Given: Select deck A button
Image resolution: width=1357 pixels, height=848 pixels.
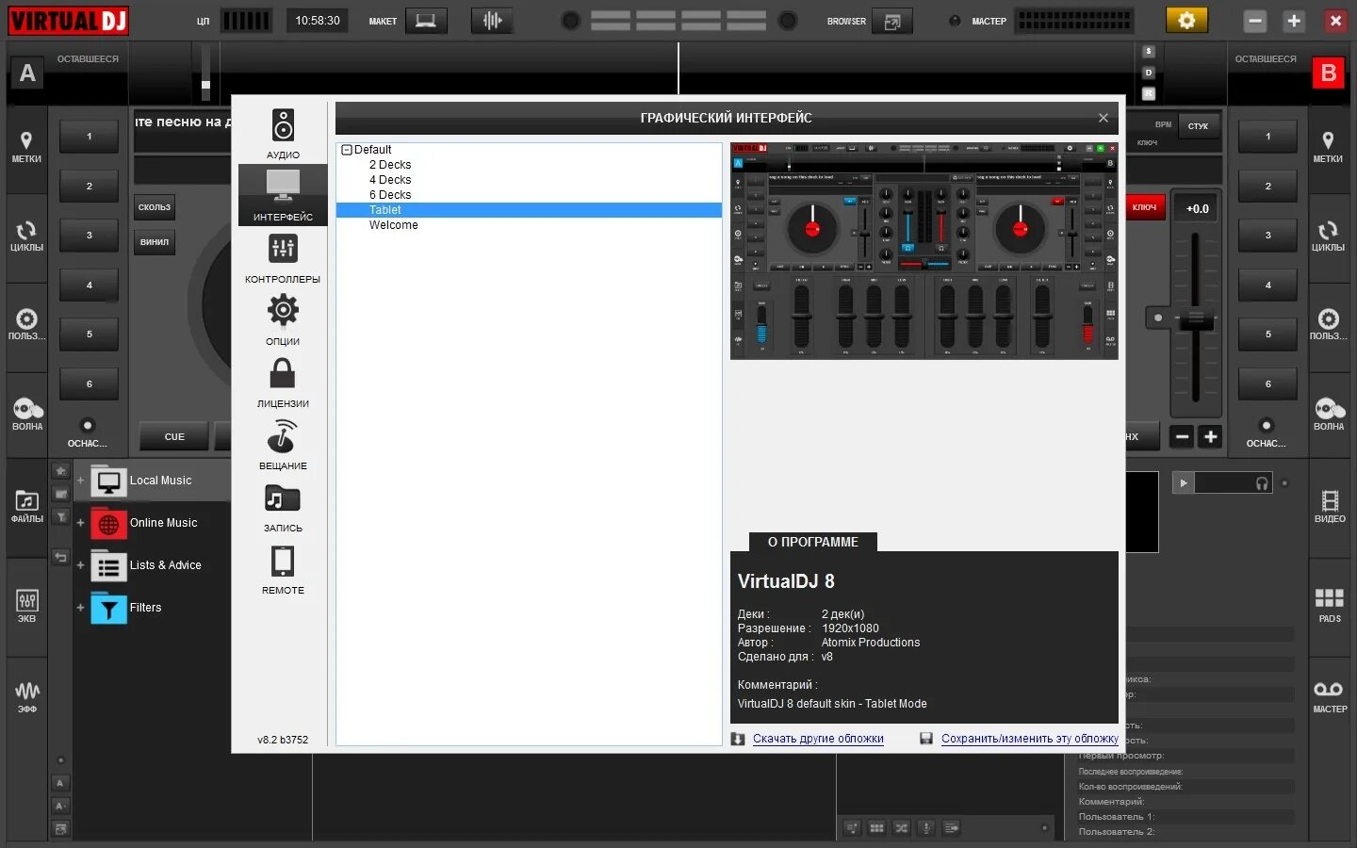Looking at the screenshot, I should point(27,73).
